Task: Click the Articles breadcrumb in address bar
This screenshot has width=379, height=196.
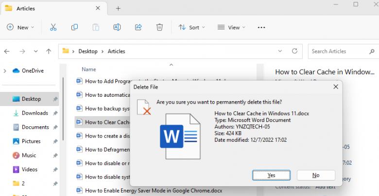Action: pos(116,51)
